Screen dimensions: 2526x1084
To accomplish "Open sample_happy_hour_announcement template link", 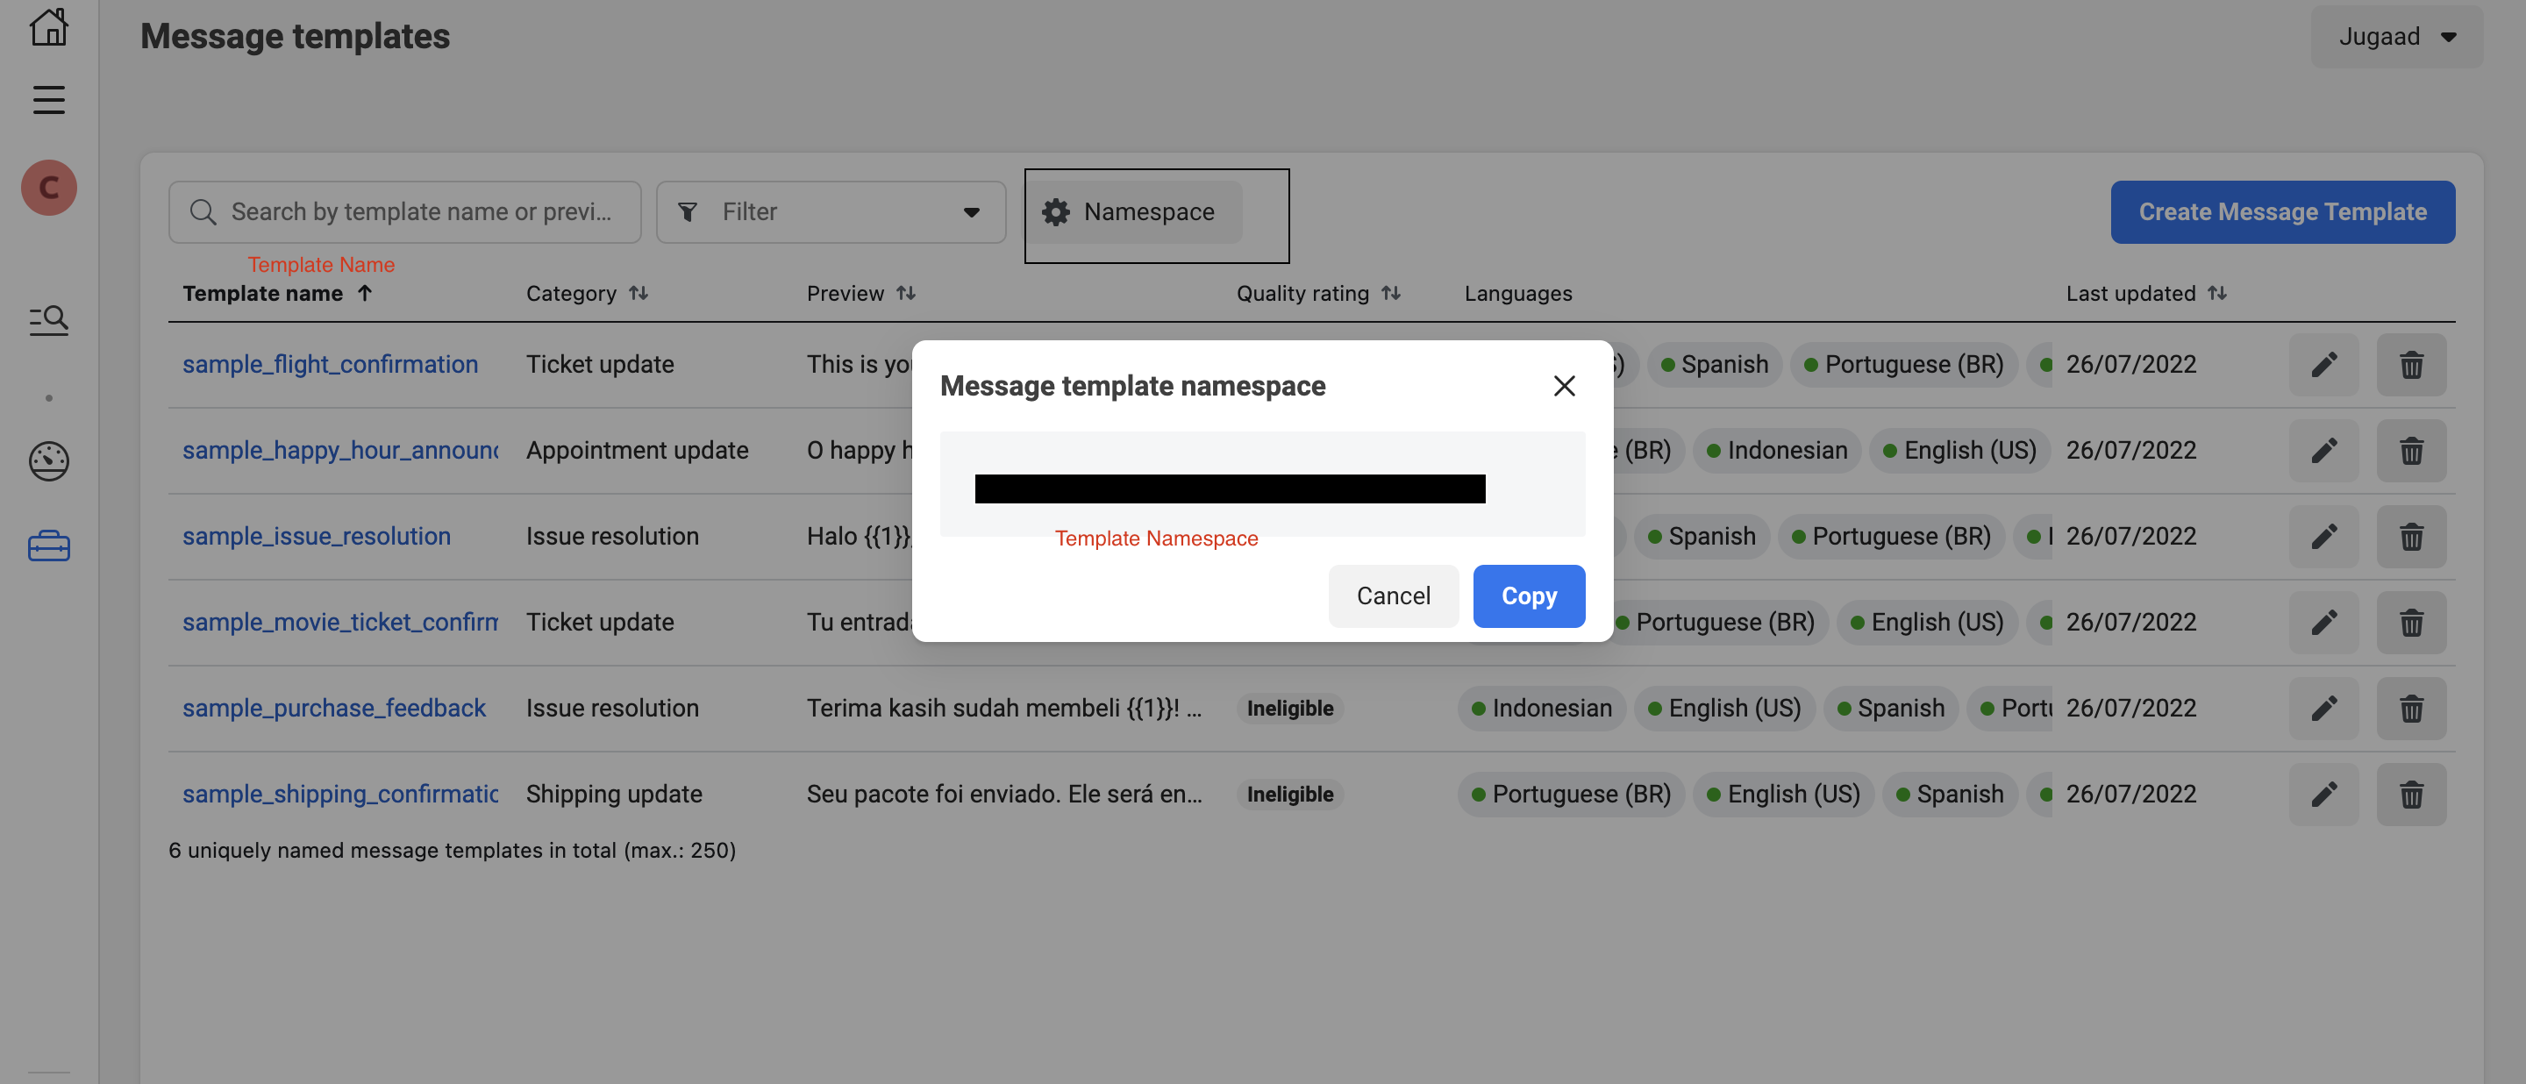I will pyautogui.click(x=340, y=451).
